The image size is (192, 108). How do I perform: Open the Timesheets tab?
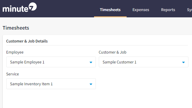[110, 10]
